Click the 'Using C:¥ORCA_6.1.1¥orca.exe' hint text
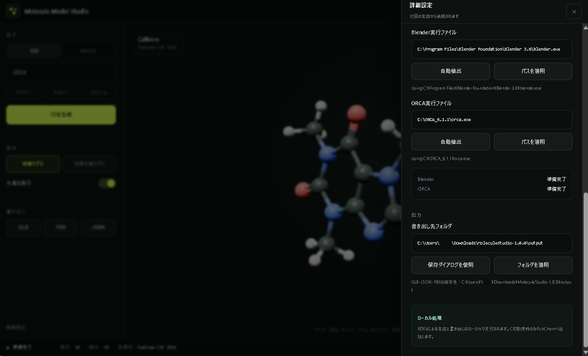The height and width of the screenshot is (356, 588). [440, 158]
